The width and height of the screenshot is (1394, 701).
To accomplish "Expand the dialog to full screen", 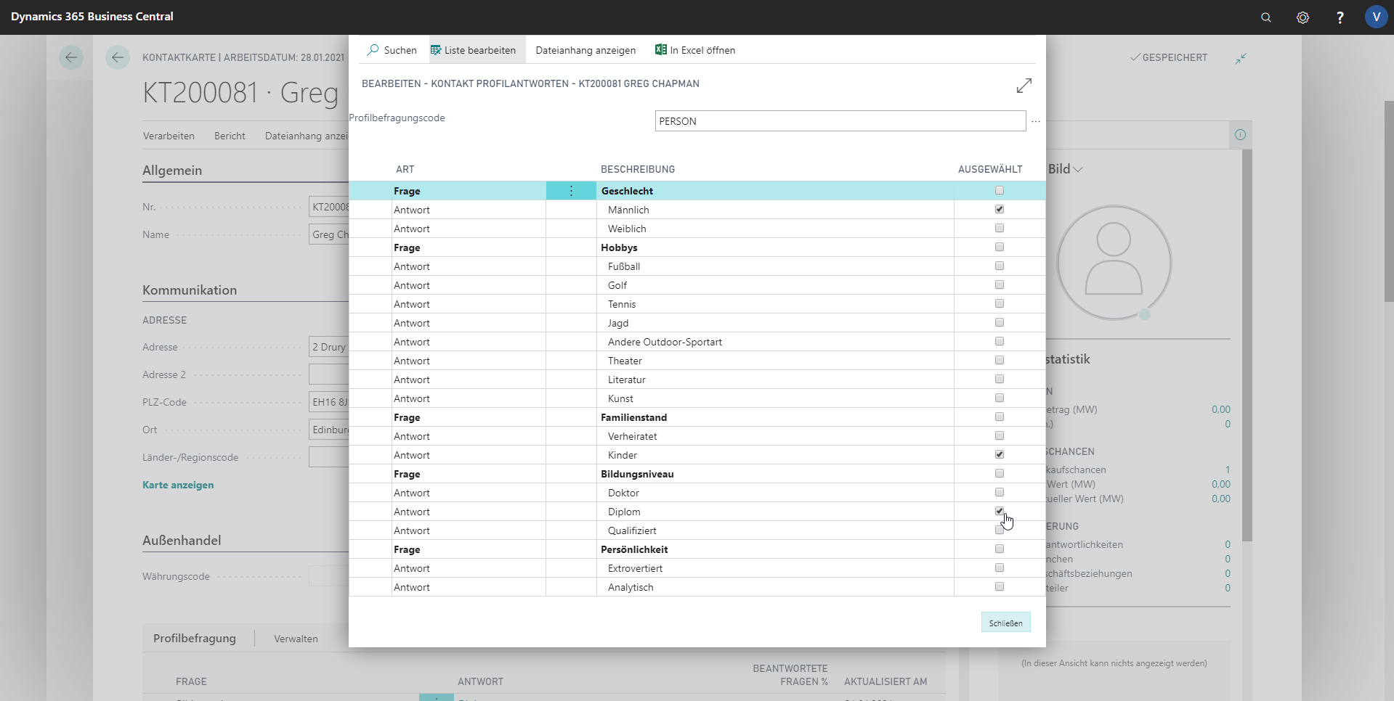I will tap(1024, 86).
